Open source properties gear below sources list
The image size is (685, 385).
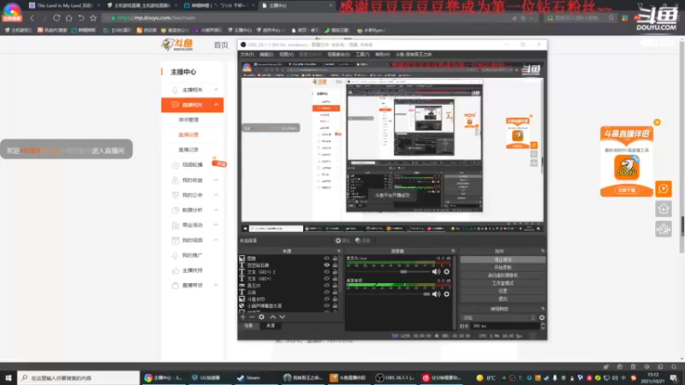[x=261, y=317]
